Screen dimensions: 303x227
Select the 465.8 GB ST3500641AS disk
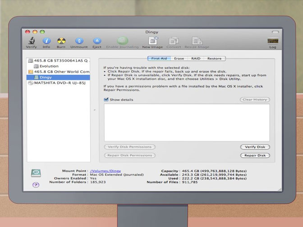(x=58, y=61)
